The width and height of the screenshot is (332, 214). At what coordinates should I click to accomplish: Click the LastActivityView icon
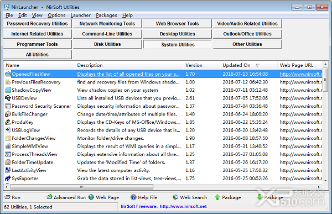coord(8,170)
